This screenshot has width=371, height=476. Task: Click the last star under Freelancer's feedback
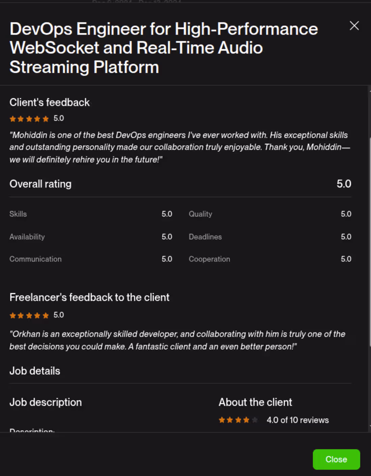click(x=46, y=315)
